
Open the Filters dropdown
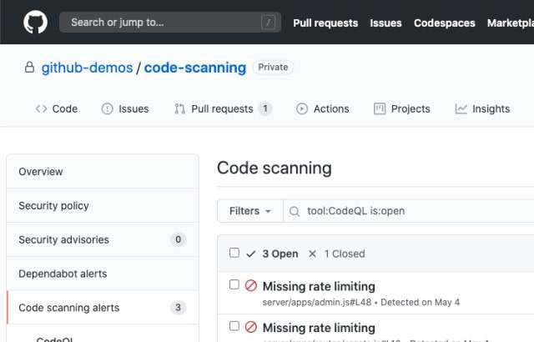250,211
